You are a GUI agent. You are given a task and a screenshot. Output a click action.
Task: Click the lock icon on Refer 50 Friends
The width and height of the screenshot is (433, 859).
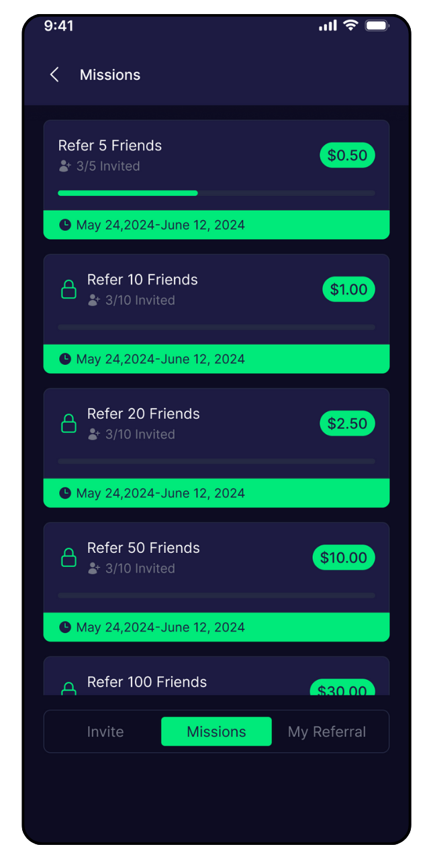(68, 558)
